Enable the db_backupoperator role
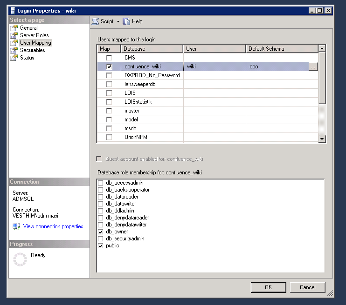Image resolution: width=346 pixels, height=305 pixels. pyautogui.click(x=100, y=190)
